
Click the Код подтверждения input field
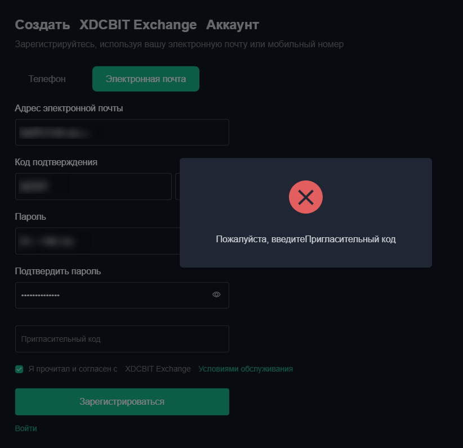click(x=93, y=186)
